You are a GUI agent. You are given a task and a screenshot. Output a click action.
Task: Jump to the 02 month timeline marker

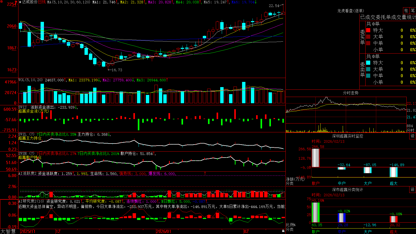(246, 231)
